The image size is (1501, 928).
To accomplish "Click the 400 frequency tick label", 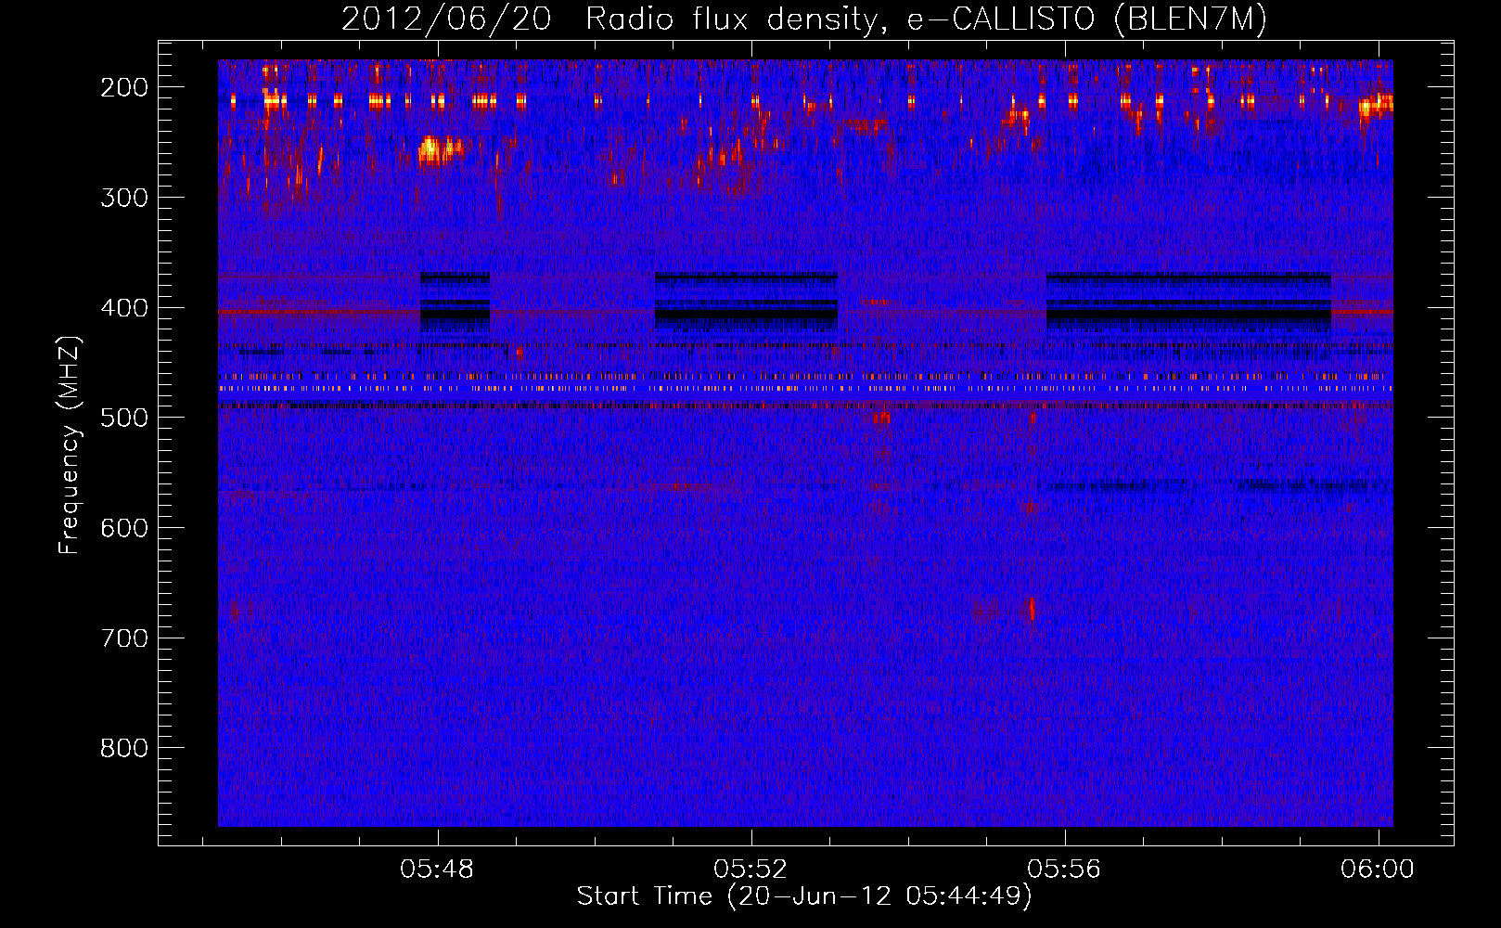I will pos(124,308).
